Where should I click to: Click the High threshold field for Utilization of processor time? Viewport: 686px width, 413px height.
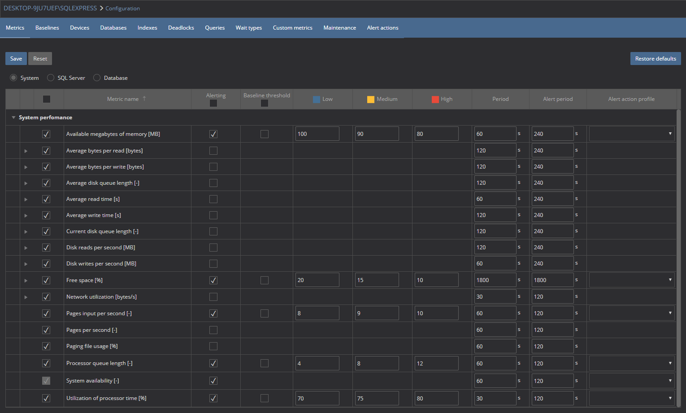436,398
